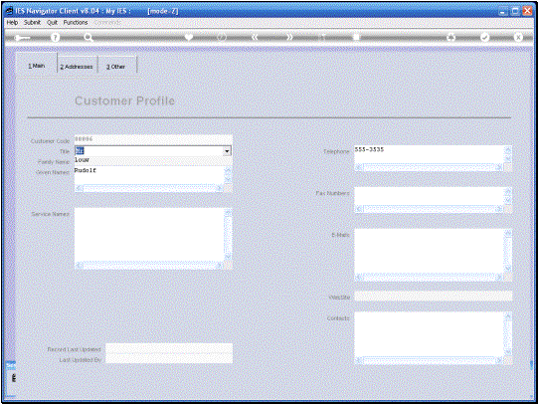
Task: Click the key icon in the toolbar
Action: coord(22,38)
